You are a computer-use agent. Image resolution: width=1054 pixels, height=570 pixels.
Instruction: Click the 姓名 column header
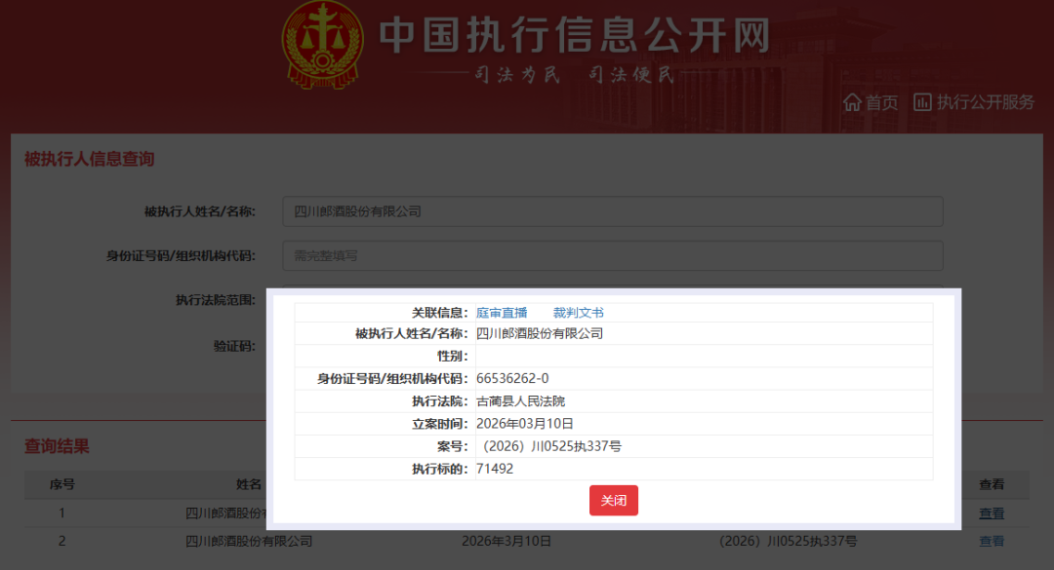click(249, 484)
